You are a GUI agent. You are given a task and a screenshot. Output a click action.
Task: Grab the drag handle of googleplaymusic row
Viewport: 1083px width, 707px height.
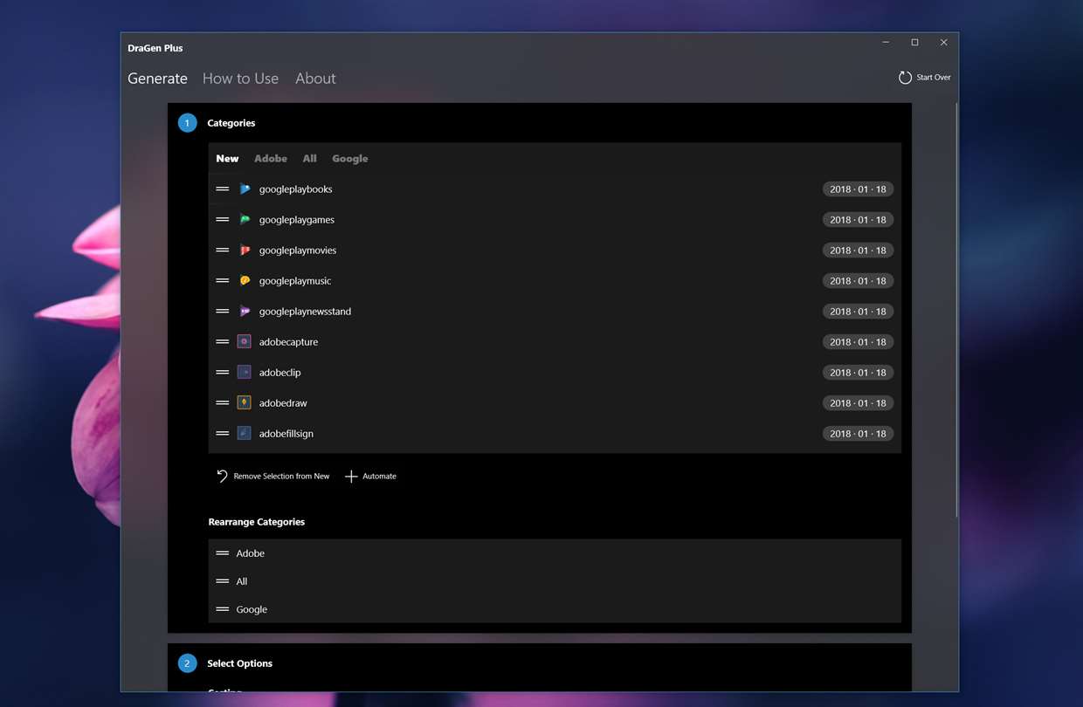click(223, 281)
